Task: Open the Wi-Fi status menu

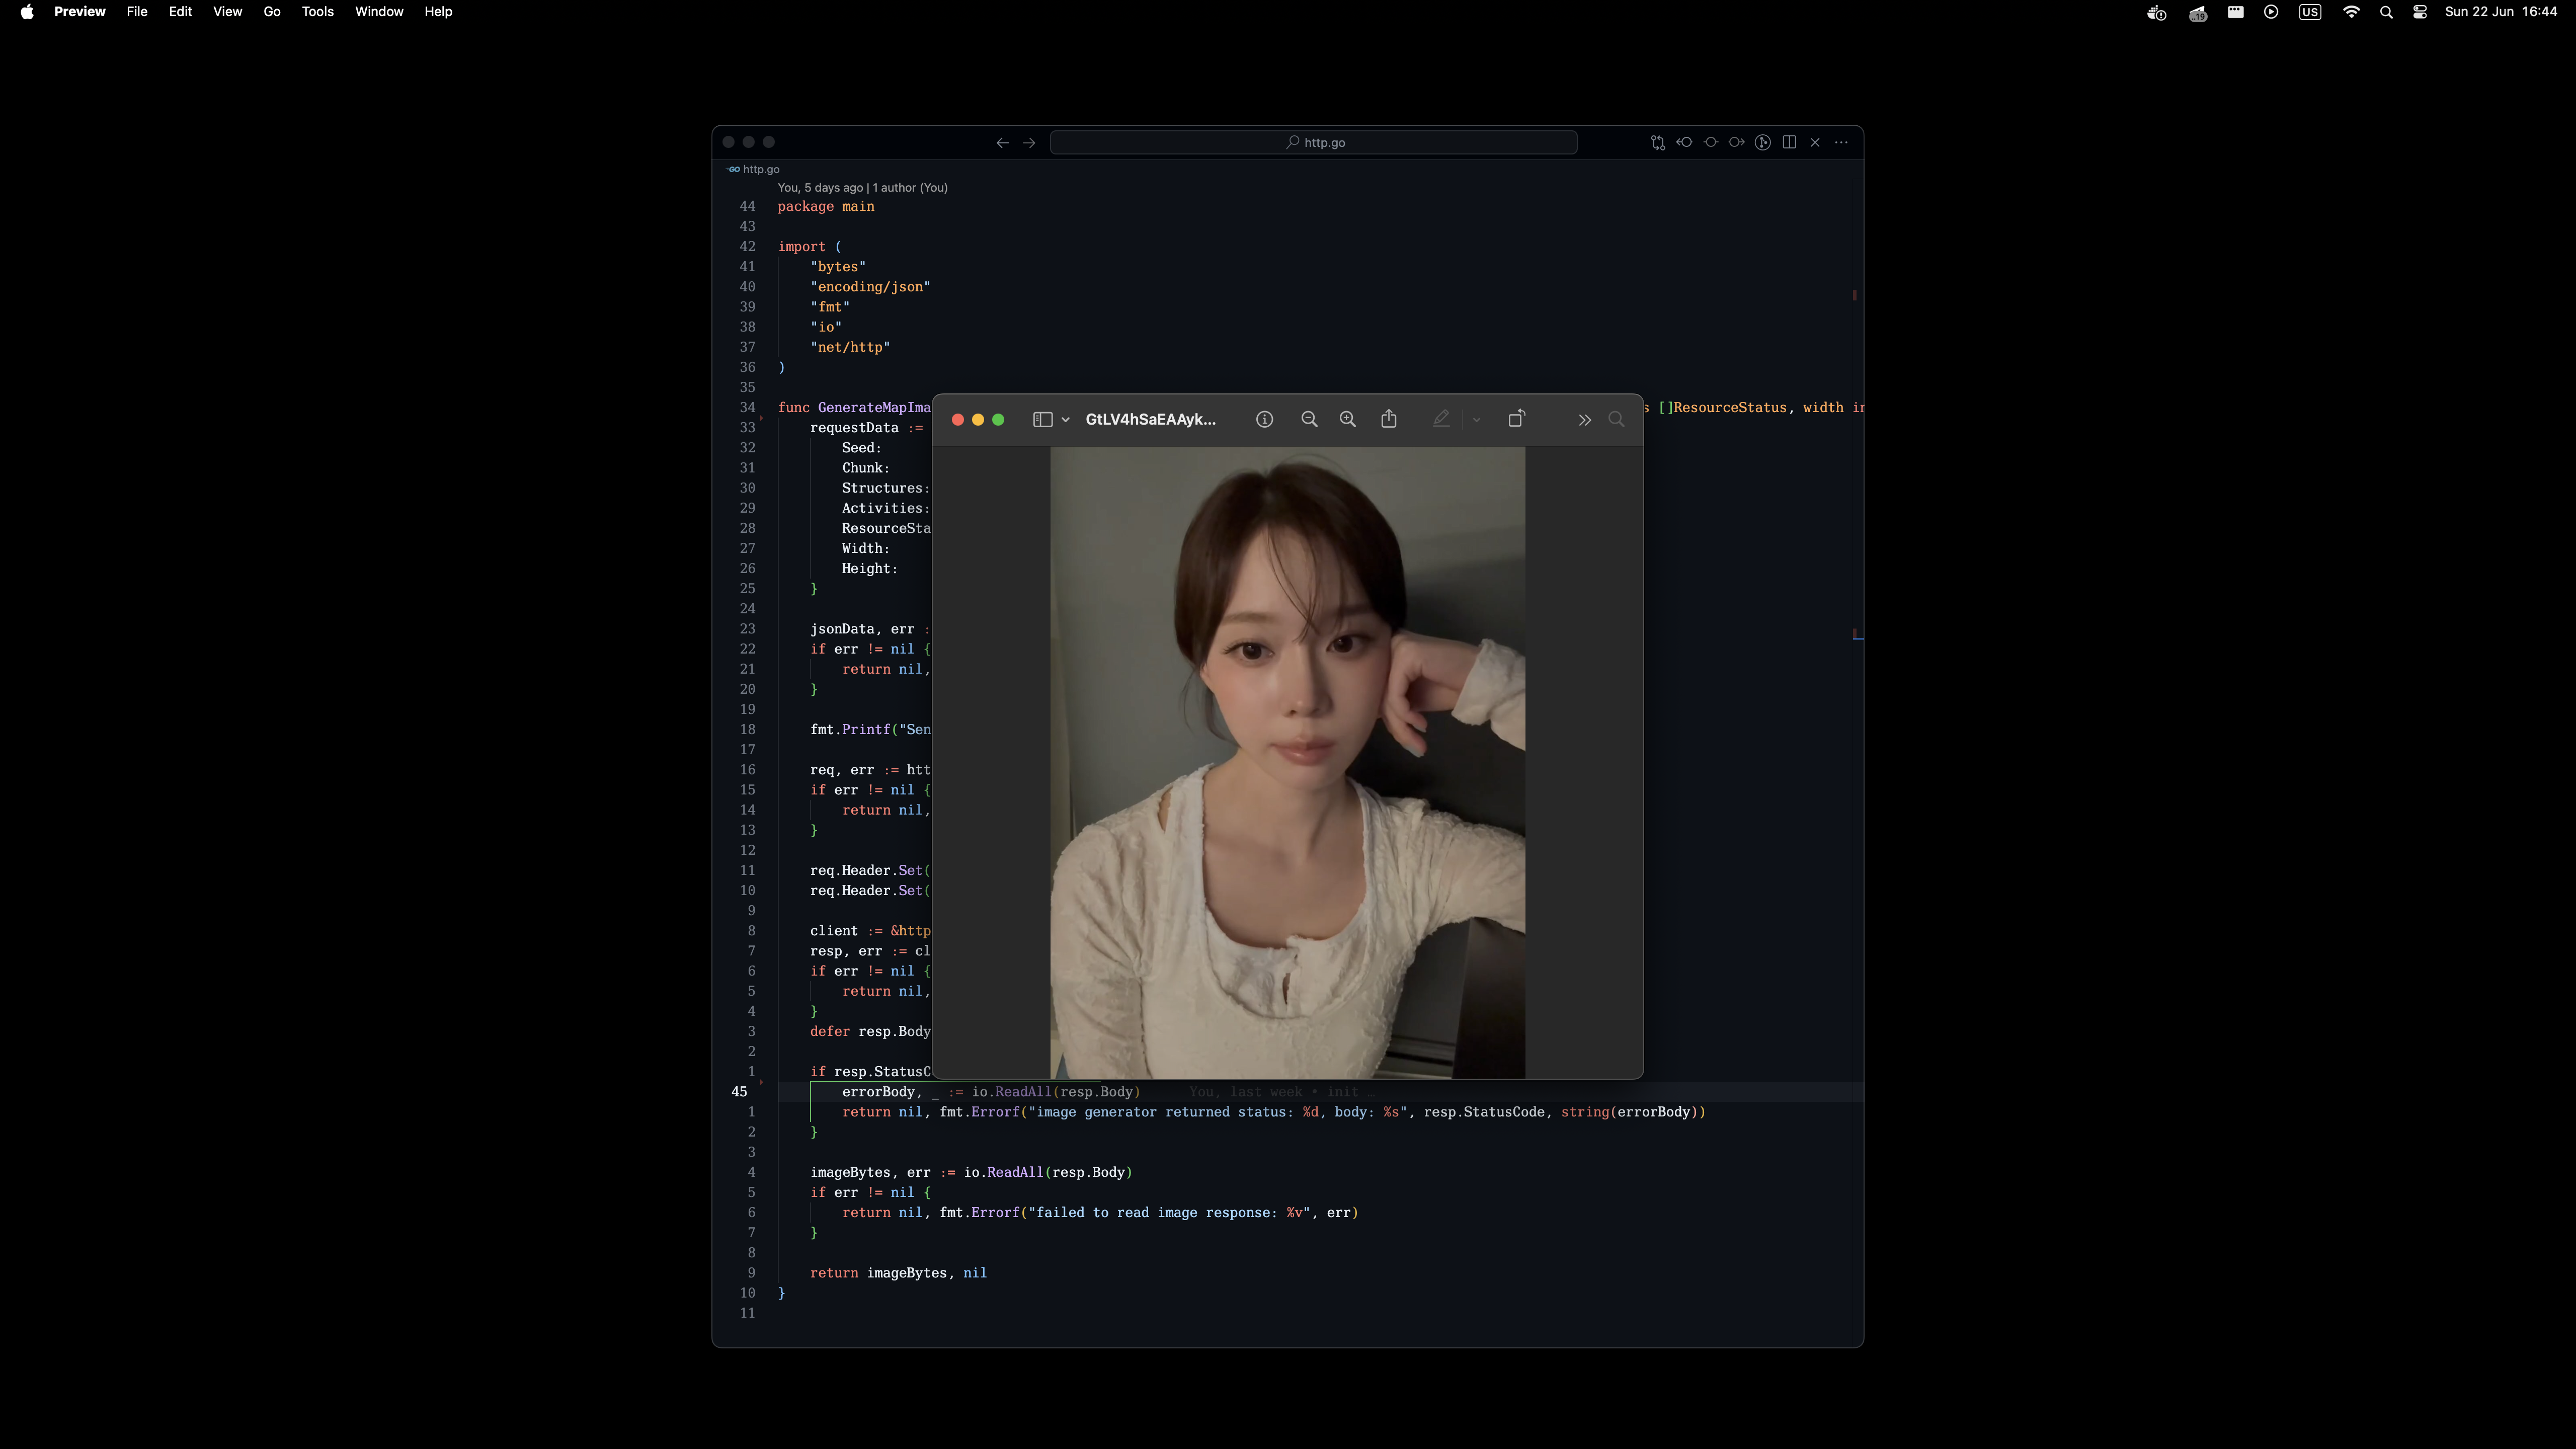Action: coord(2351,12)
